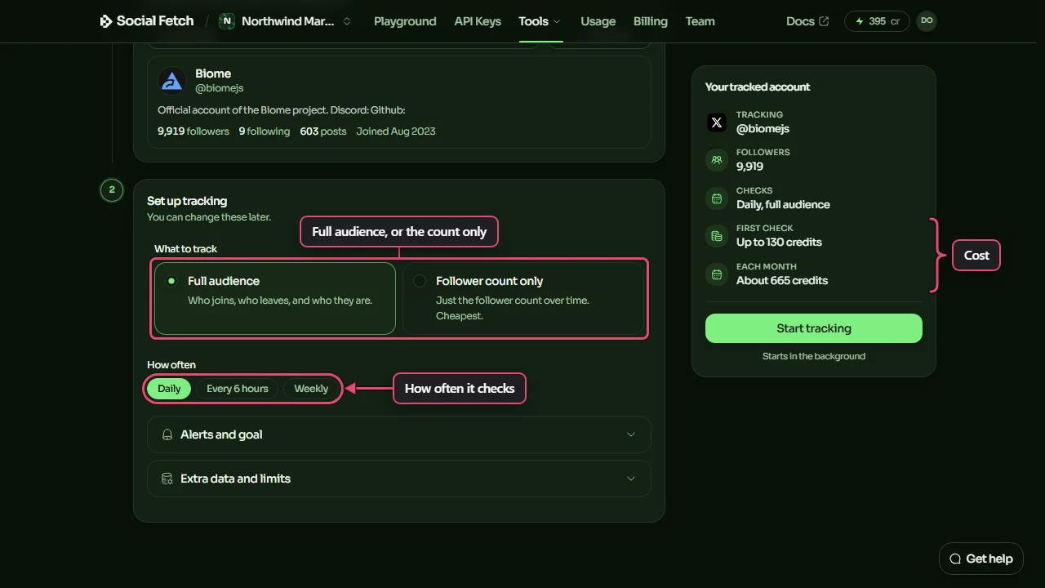The height and width of the screenshot is (588, 1045).
Task: Open the Billing tab
Action: click(651, 21)
